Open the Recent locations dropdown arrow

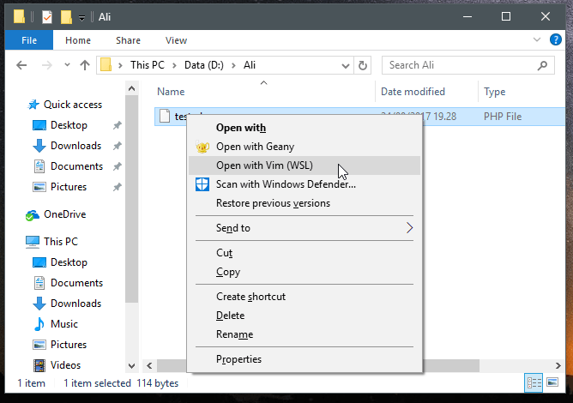[66, 65]
